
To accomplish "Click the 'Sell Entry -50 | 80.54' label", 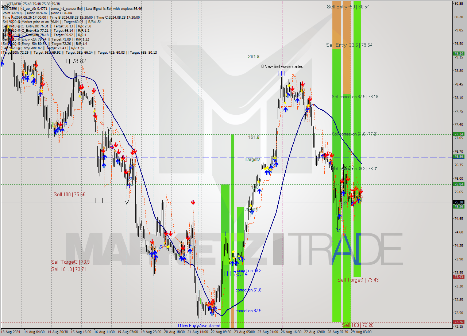I will [348, 7].
